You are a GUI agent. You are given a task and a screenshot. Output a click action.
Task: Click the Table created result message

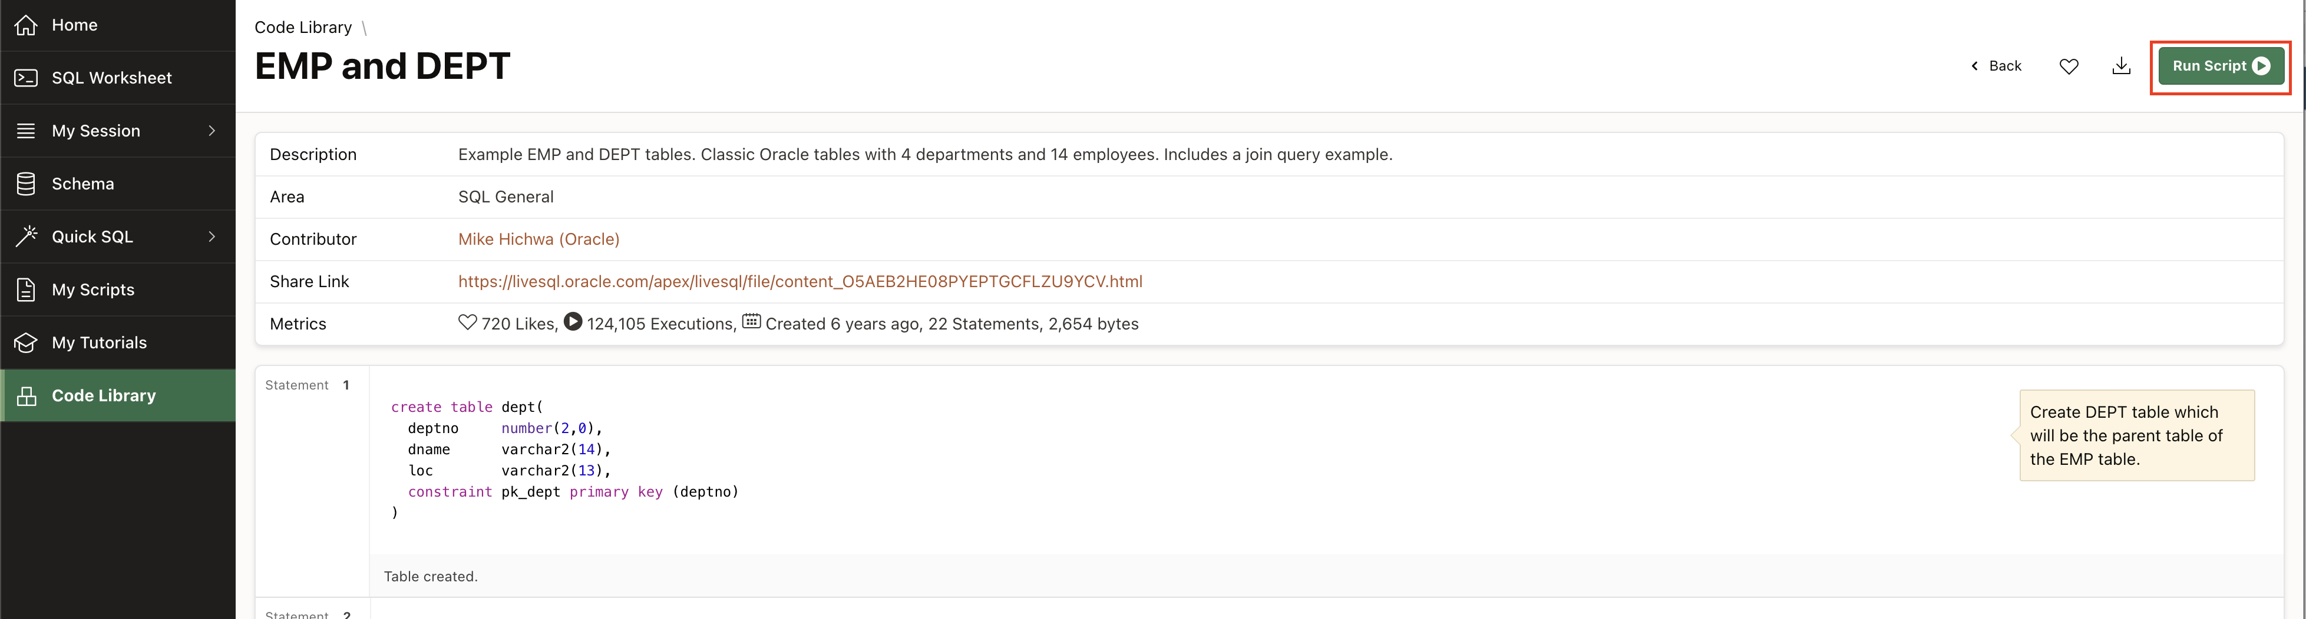tap(431, 577)
